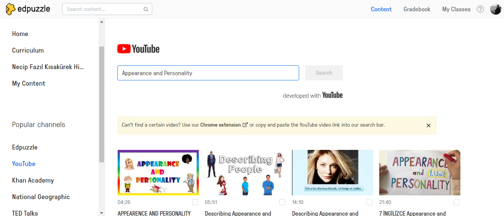Click the 14:10 duration label

298,202
